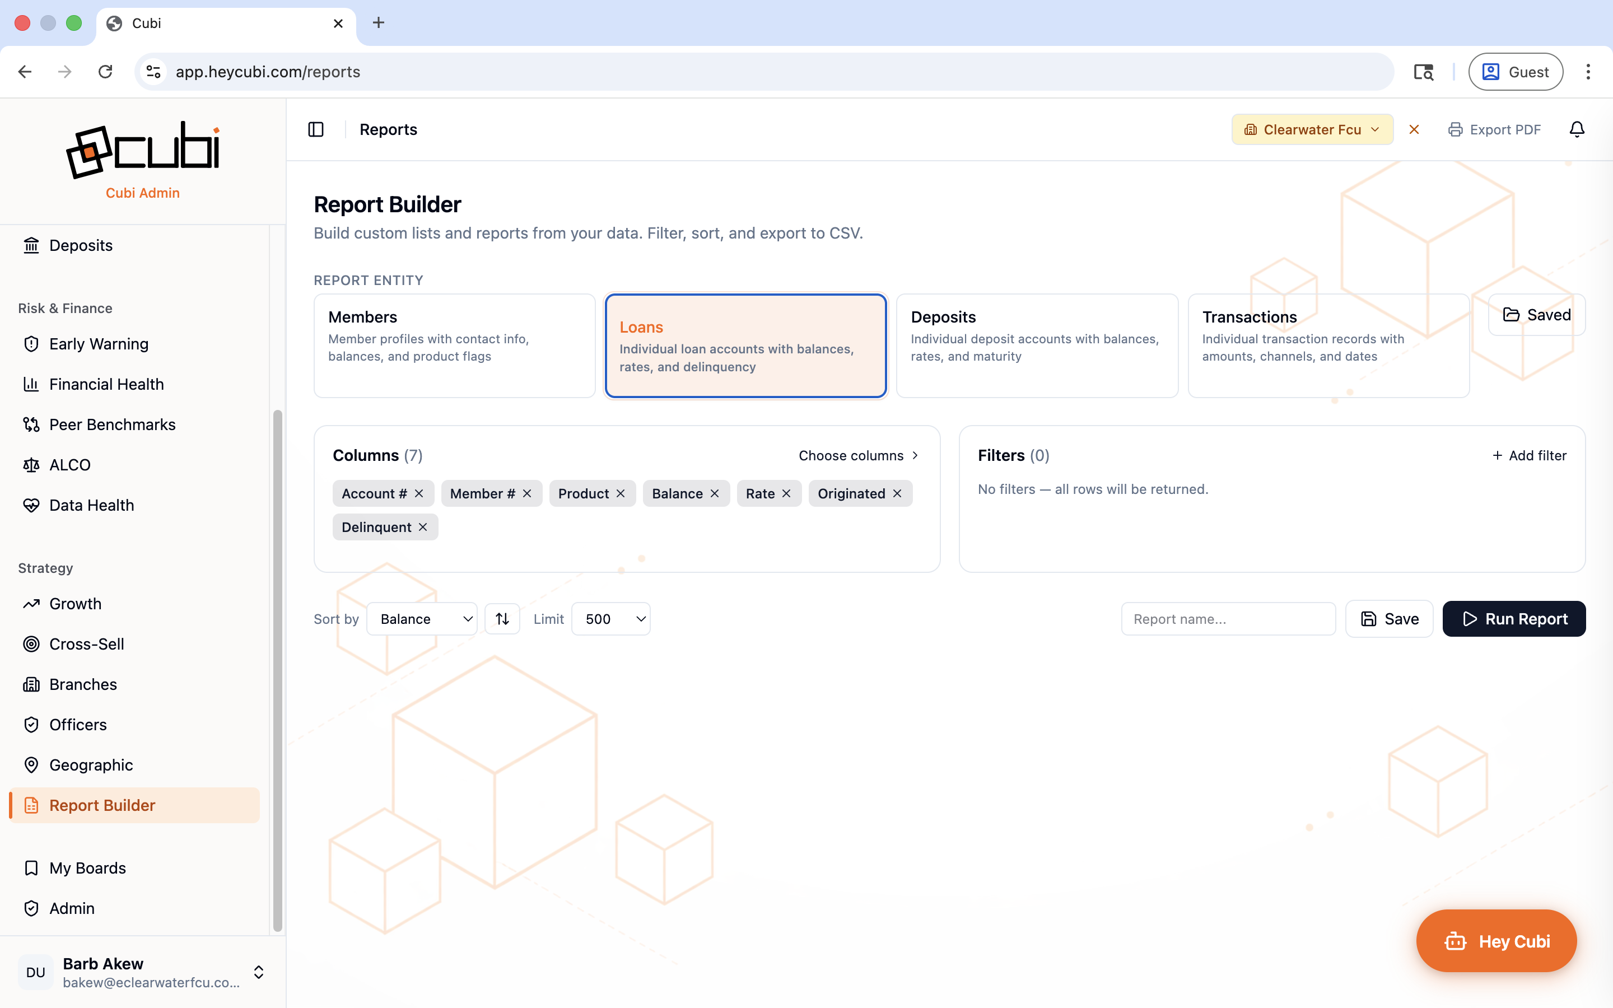Viewport: 1613px width, 1008px height.
Task: Open the Data Health section
Action: [91, 505]
